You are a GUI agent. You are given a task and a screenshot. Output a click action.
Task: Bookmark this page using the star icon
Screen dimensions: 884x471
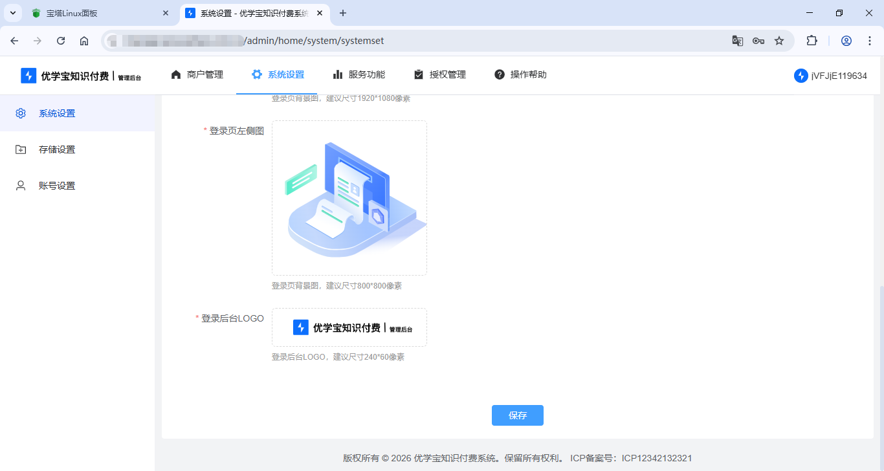click(x=780, y=40)
